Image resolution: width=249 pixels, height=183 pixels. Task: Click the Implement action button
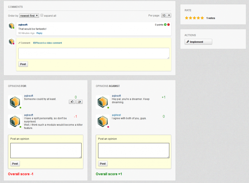(x=198, y=42)
